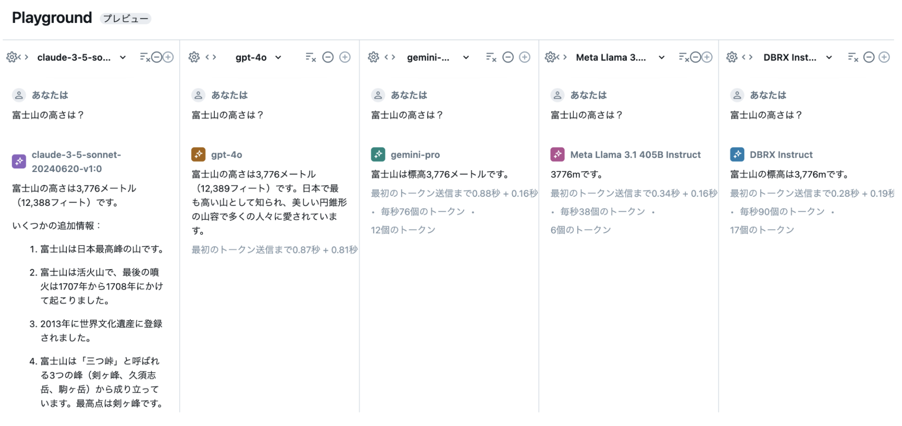Click 'いくつかの追加情報：' in the claude response
902x426 pixels.
[x=57, y=226]
